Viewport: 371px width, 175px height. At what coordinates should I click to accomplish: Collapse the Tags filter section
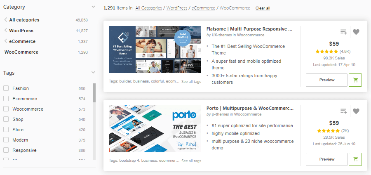(93, 73)
